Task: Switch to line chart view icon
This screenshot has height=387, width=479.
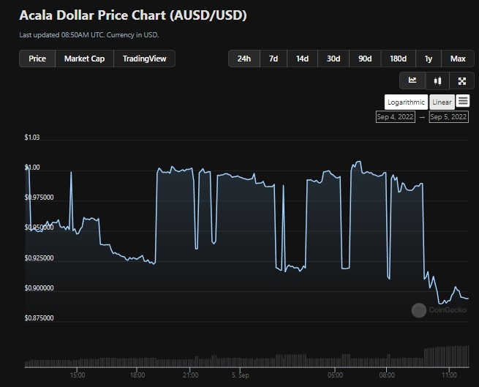Action: click(412, 80)
